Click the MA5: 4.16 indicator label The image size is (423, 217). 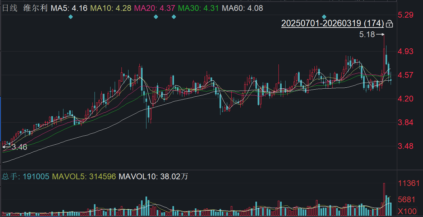[x=69, y=8]
